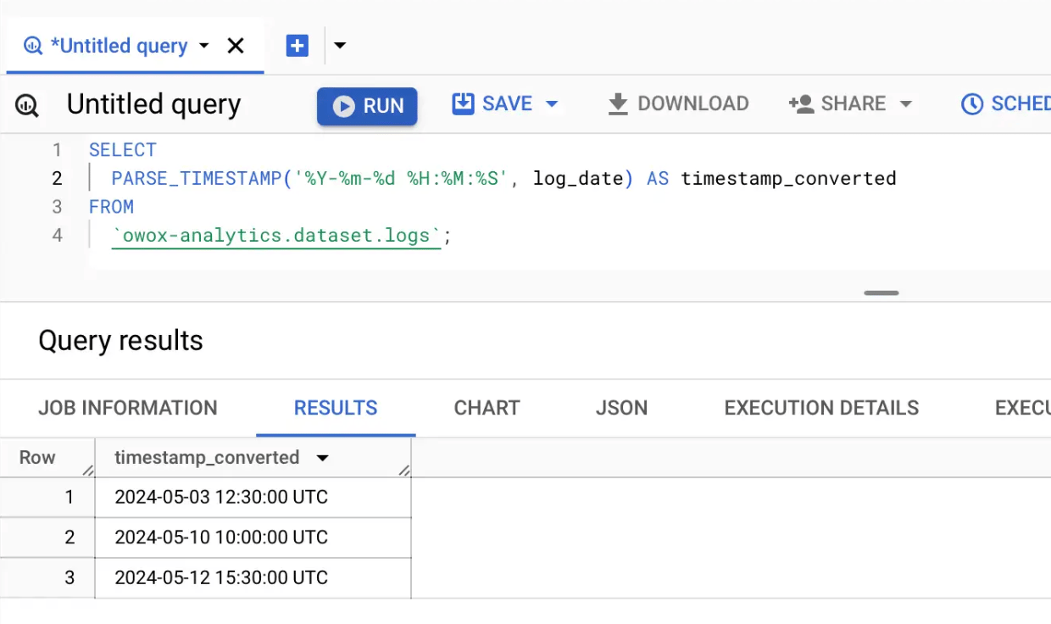
Task: Open the Untitled query tab dropdown arrow
Action: [x=203, y=46]
